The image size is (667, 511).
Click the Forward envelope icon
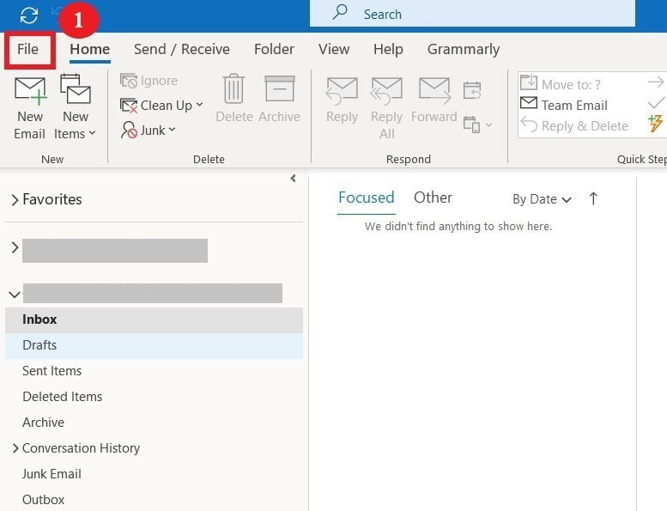click(x=434, y=91)
